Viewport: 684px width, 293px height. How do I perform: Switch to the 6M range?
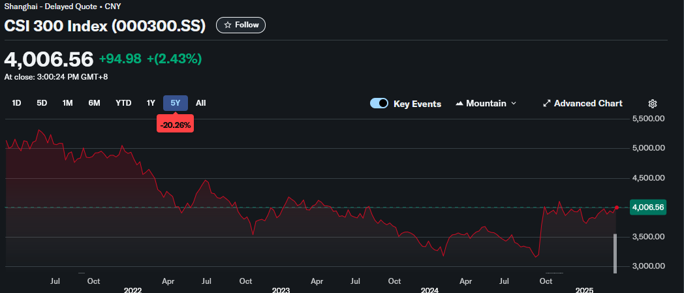click(x=94, y=103)
